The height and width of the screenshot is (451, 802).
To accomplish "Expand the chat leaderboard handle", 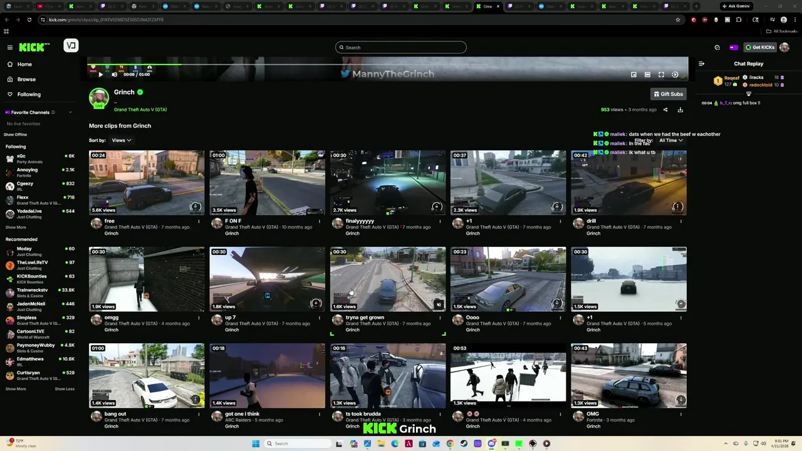I will click(748, 94).
